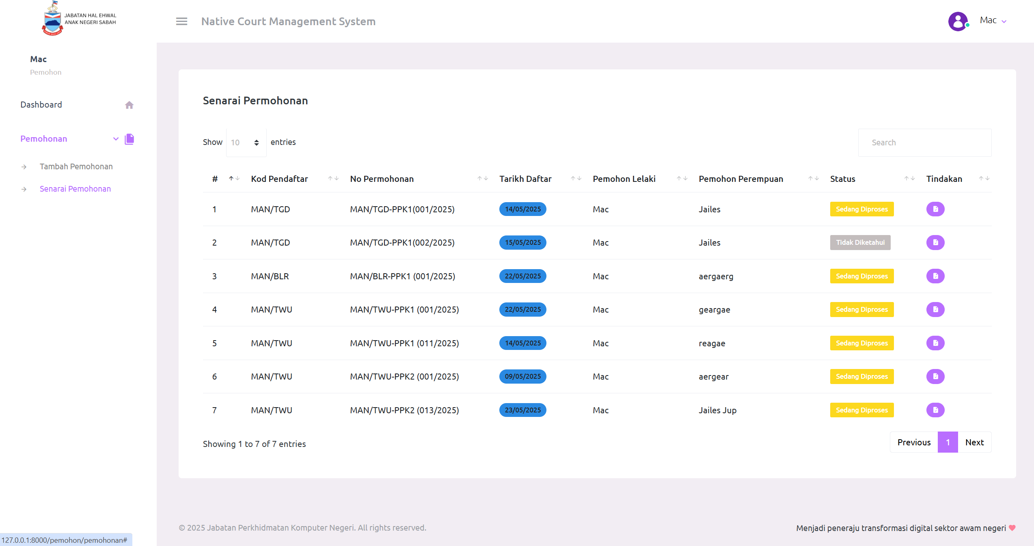Click the Sabah department crest logo
The image size is (1034, 546).
(x=53, y=19)
